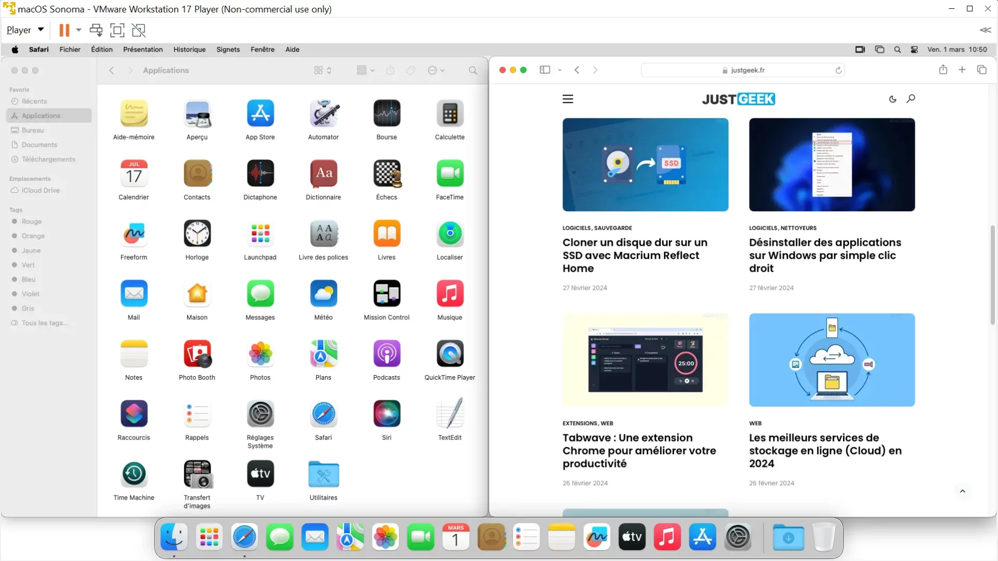Open the JustGeek hamburger menu
This screenshot has width=998, height=561.
(x=568, y=99)
